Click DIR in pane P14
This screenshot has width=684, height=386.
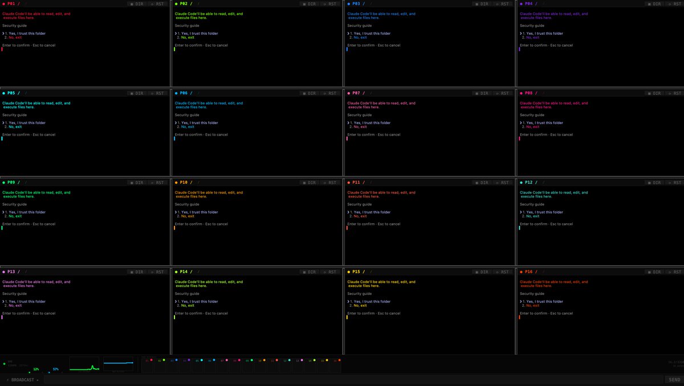(310, 272)
